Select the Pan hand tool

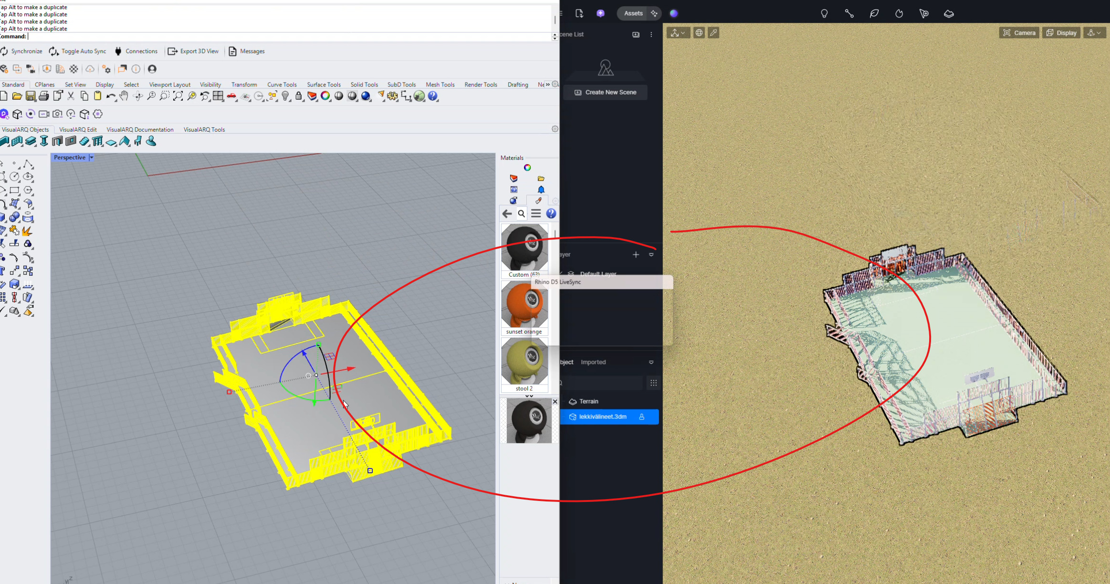pyautogui.click(x=124, y=96)
